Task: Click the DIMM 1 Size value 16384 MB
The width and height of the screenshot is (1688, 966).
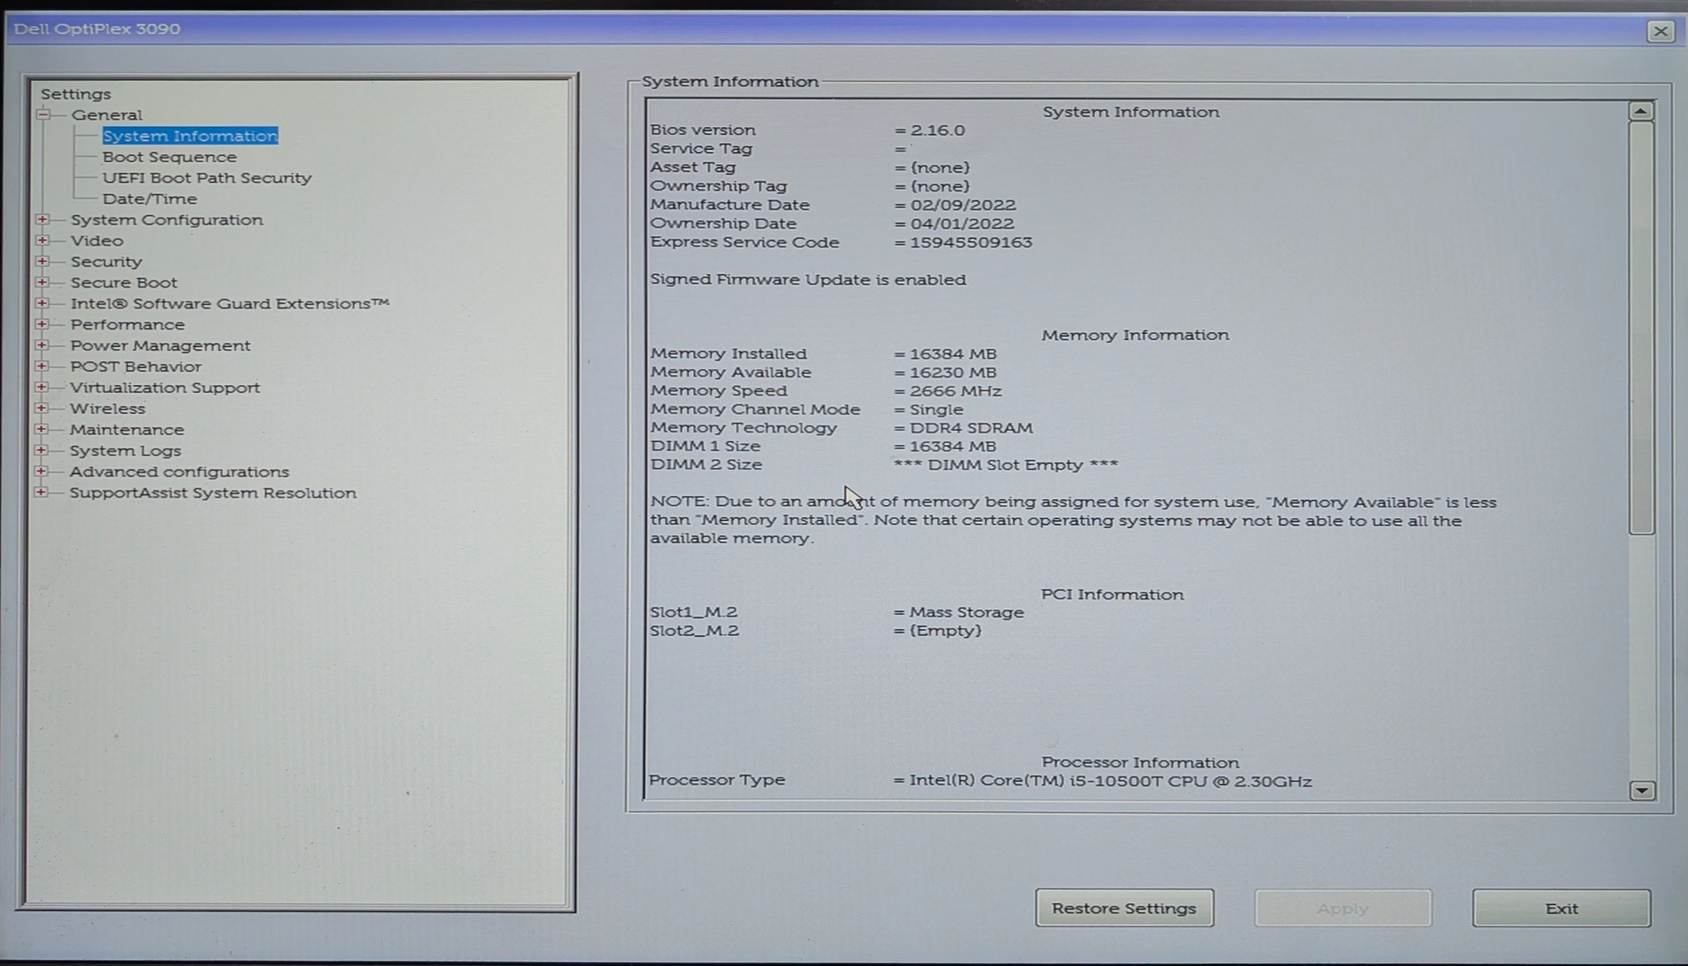Action: (953, 447)
